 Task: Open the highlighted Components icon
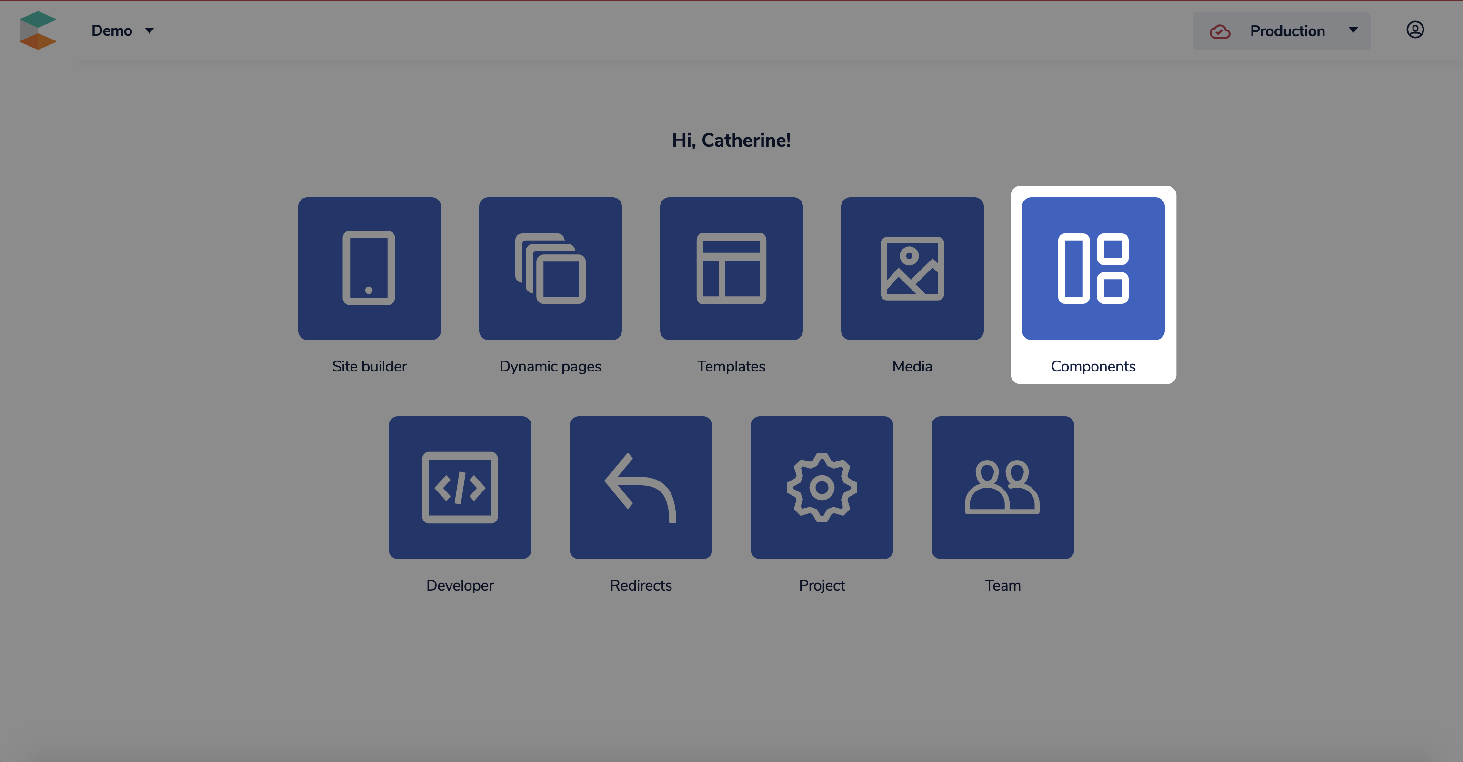coord(1092,268)
